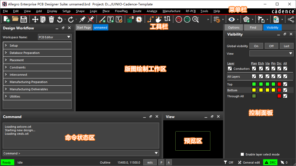The image size is (296, 166).
Task: Click the Add Connect routing icon
Action: pyautogui.click(x=150, y=19)
